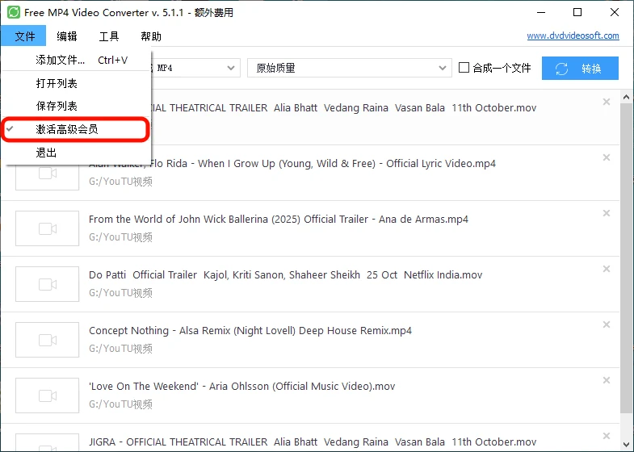Click the scrollbar down arrow
The height and width of the screenshot is (452, 634).
[x=626, y=444]
